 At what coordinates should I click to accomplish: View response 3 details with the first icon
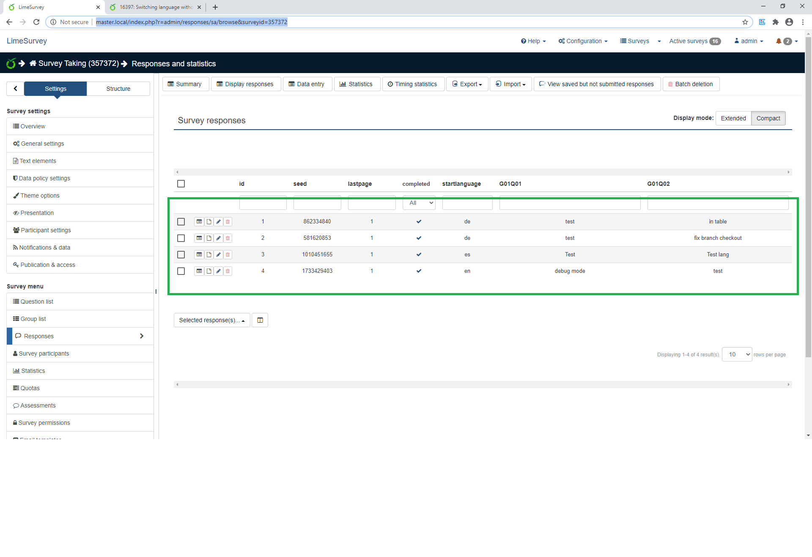199,255
